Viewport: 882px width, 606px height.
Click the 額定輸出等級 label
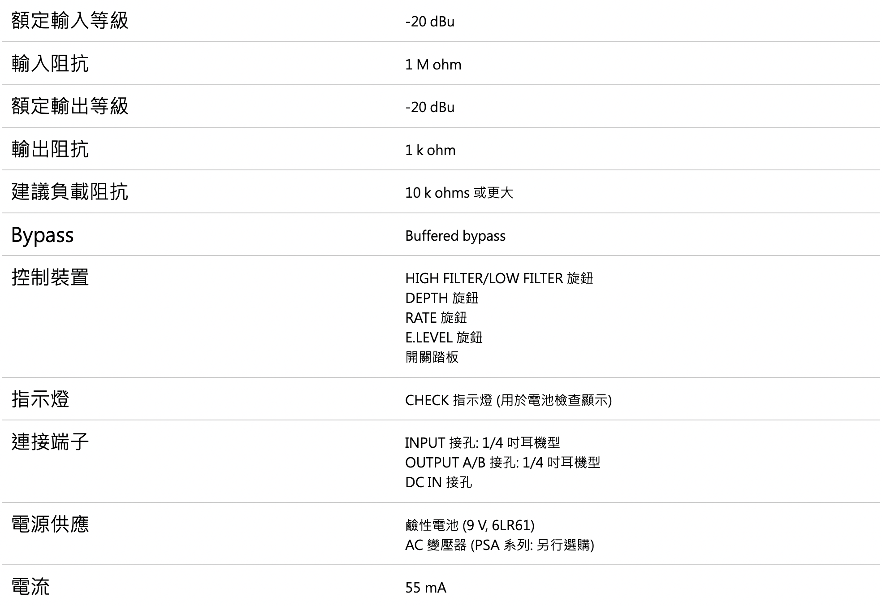[70, 106]
